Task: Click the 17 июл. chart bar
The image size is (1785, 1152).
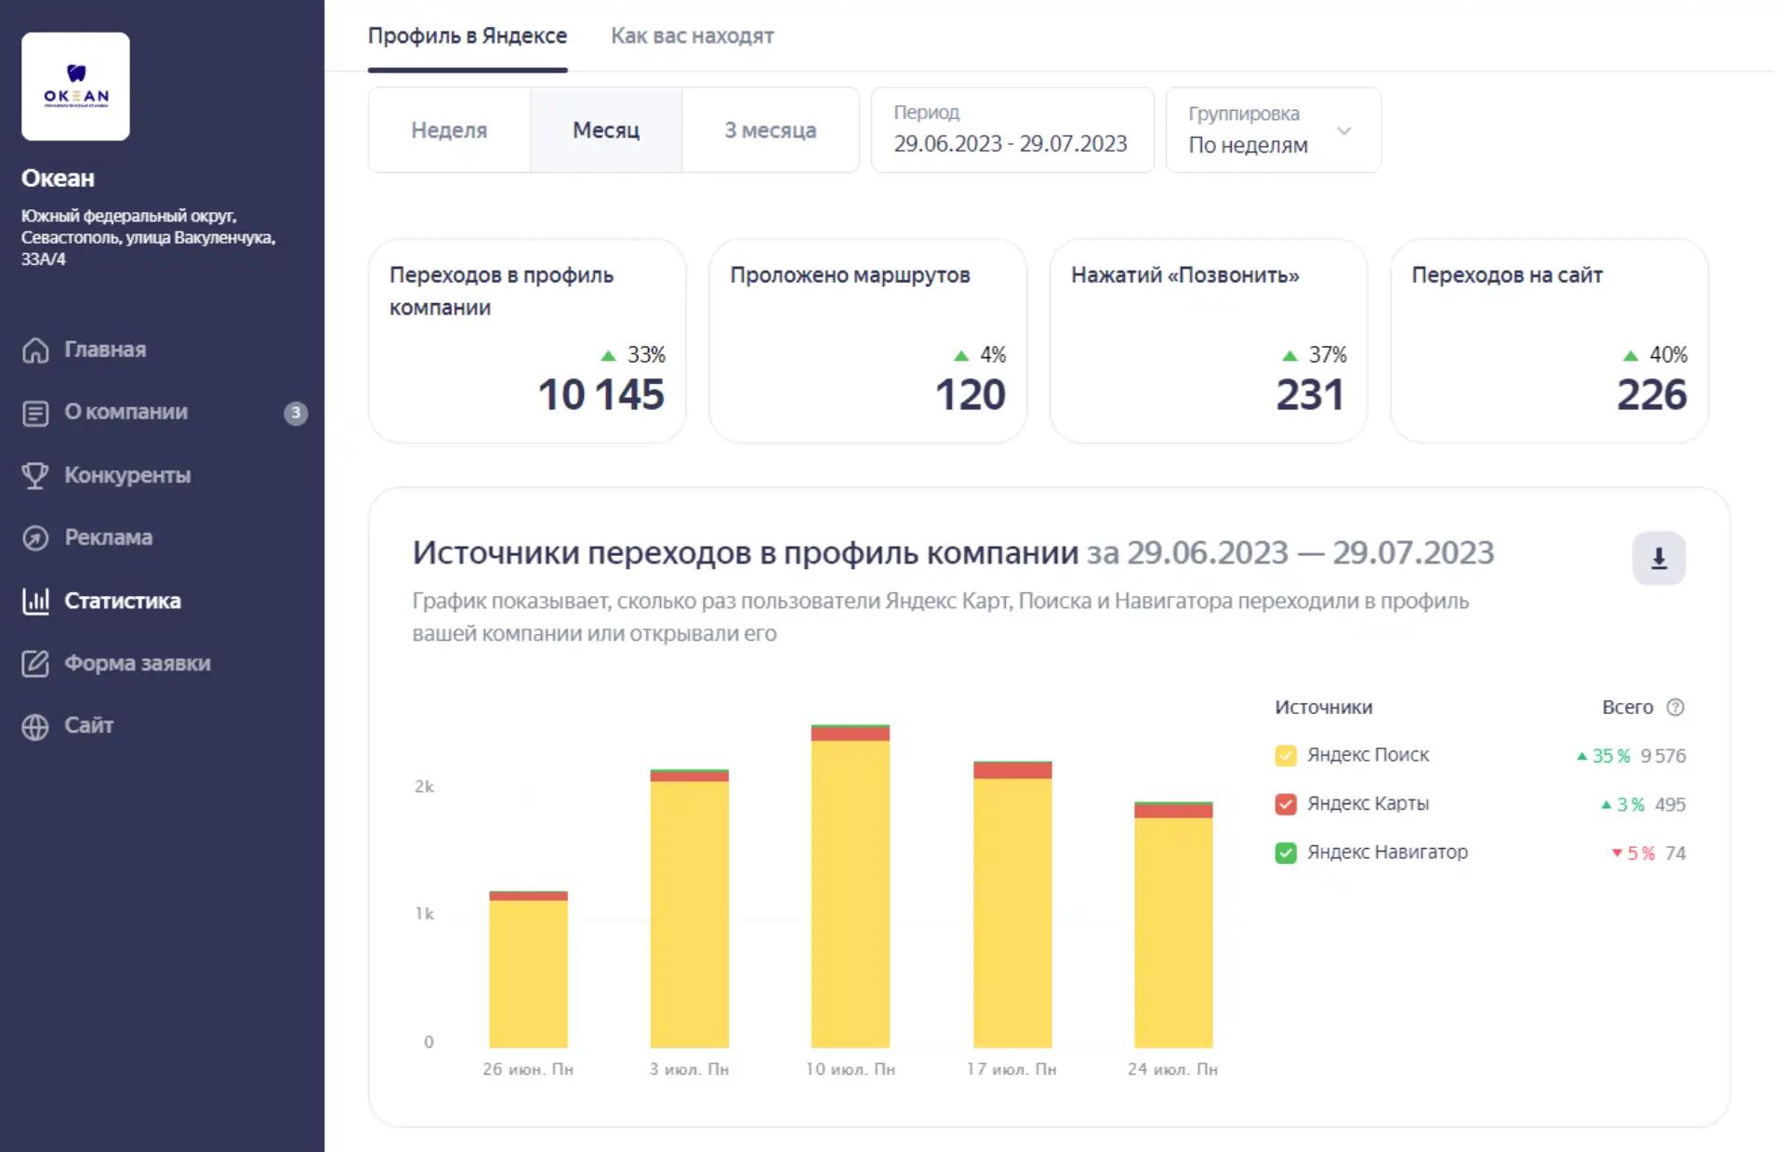Action: (x=1012, y=905)
